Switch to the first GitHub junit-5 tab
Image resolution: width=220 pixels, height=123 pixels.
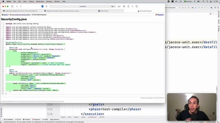(x=21, y=11)
